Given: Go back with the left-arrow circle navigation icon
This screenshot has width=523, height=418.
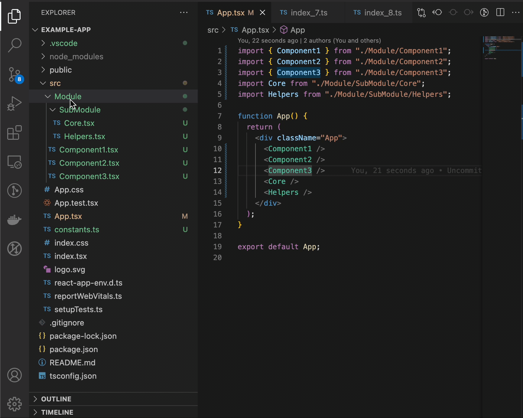Looking at the screenshot, I should point(437,12).
